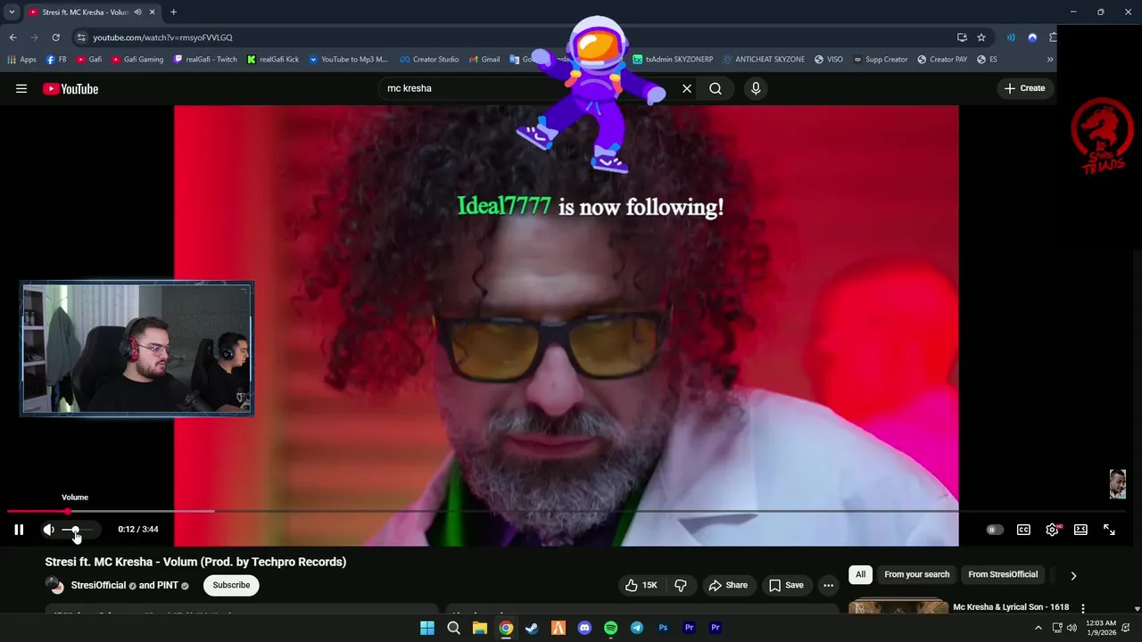Screen dimensions: 1142x642
Task: Mute the video with the speaker icon
Action: tap(48, 530)
